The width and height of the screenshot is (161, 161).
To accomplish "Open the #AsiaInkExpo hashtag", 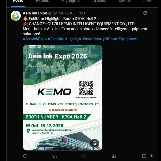I will 35,39.
